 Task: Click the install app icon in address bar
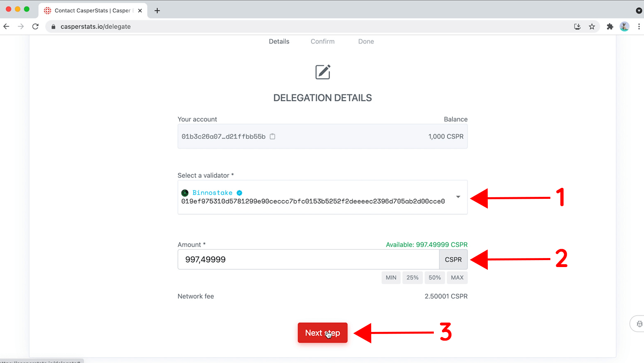577,27
